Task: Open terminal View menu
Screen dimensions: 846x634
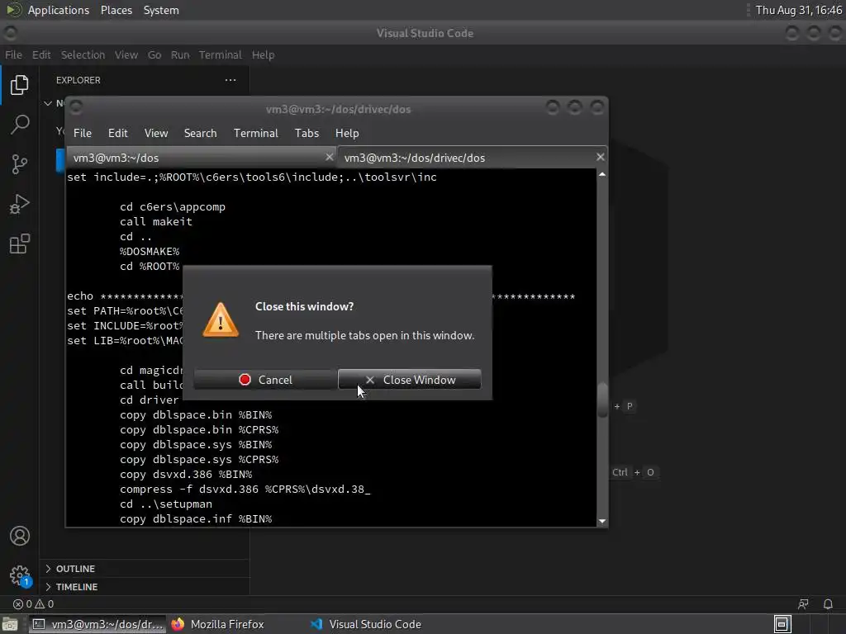Action: point(156,133)
